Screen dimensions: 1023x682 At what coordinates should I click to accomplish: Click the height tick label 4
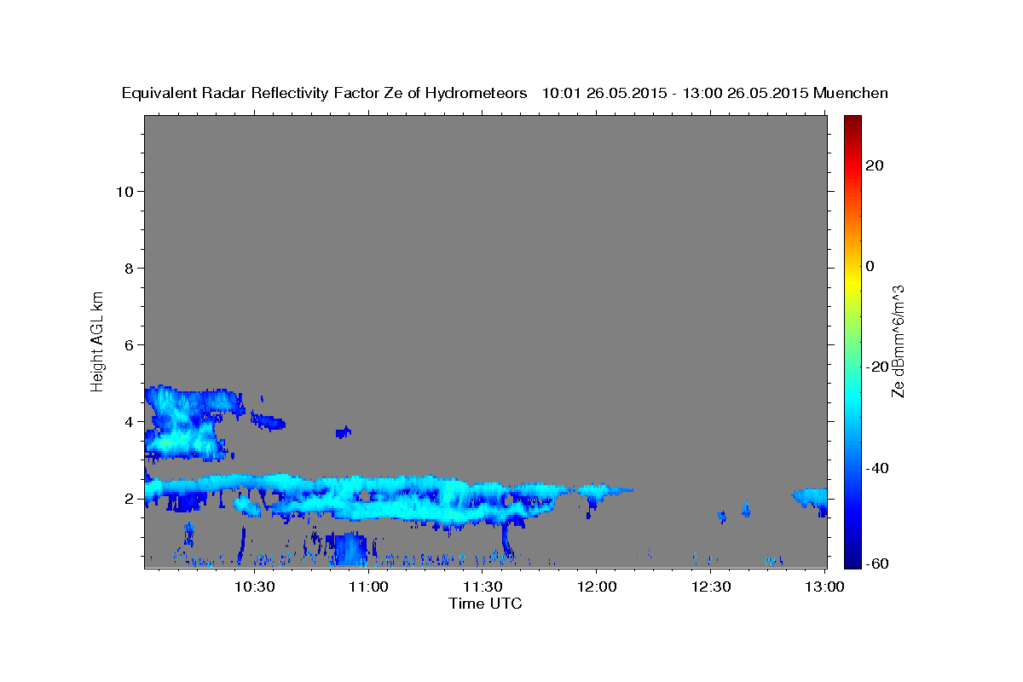(x=130, y=421)
